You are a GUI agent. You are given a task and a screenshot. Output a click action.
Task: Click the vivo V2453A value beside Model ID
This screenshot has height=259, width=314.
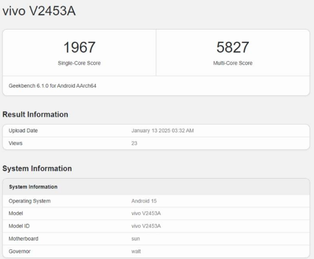146,226
